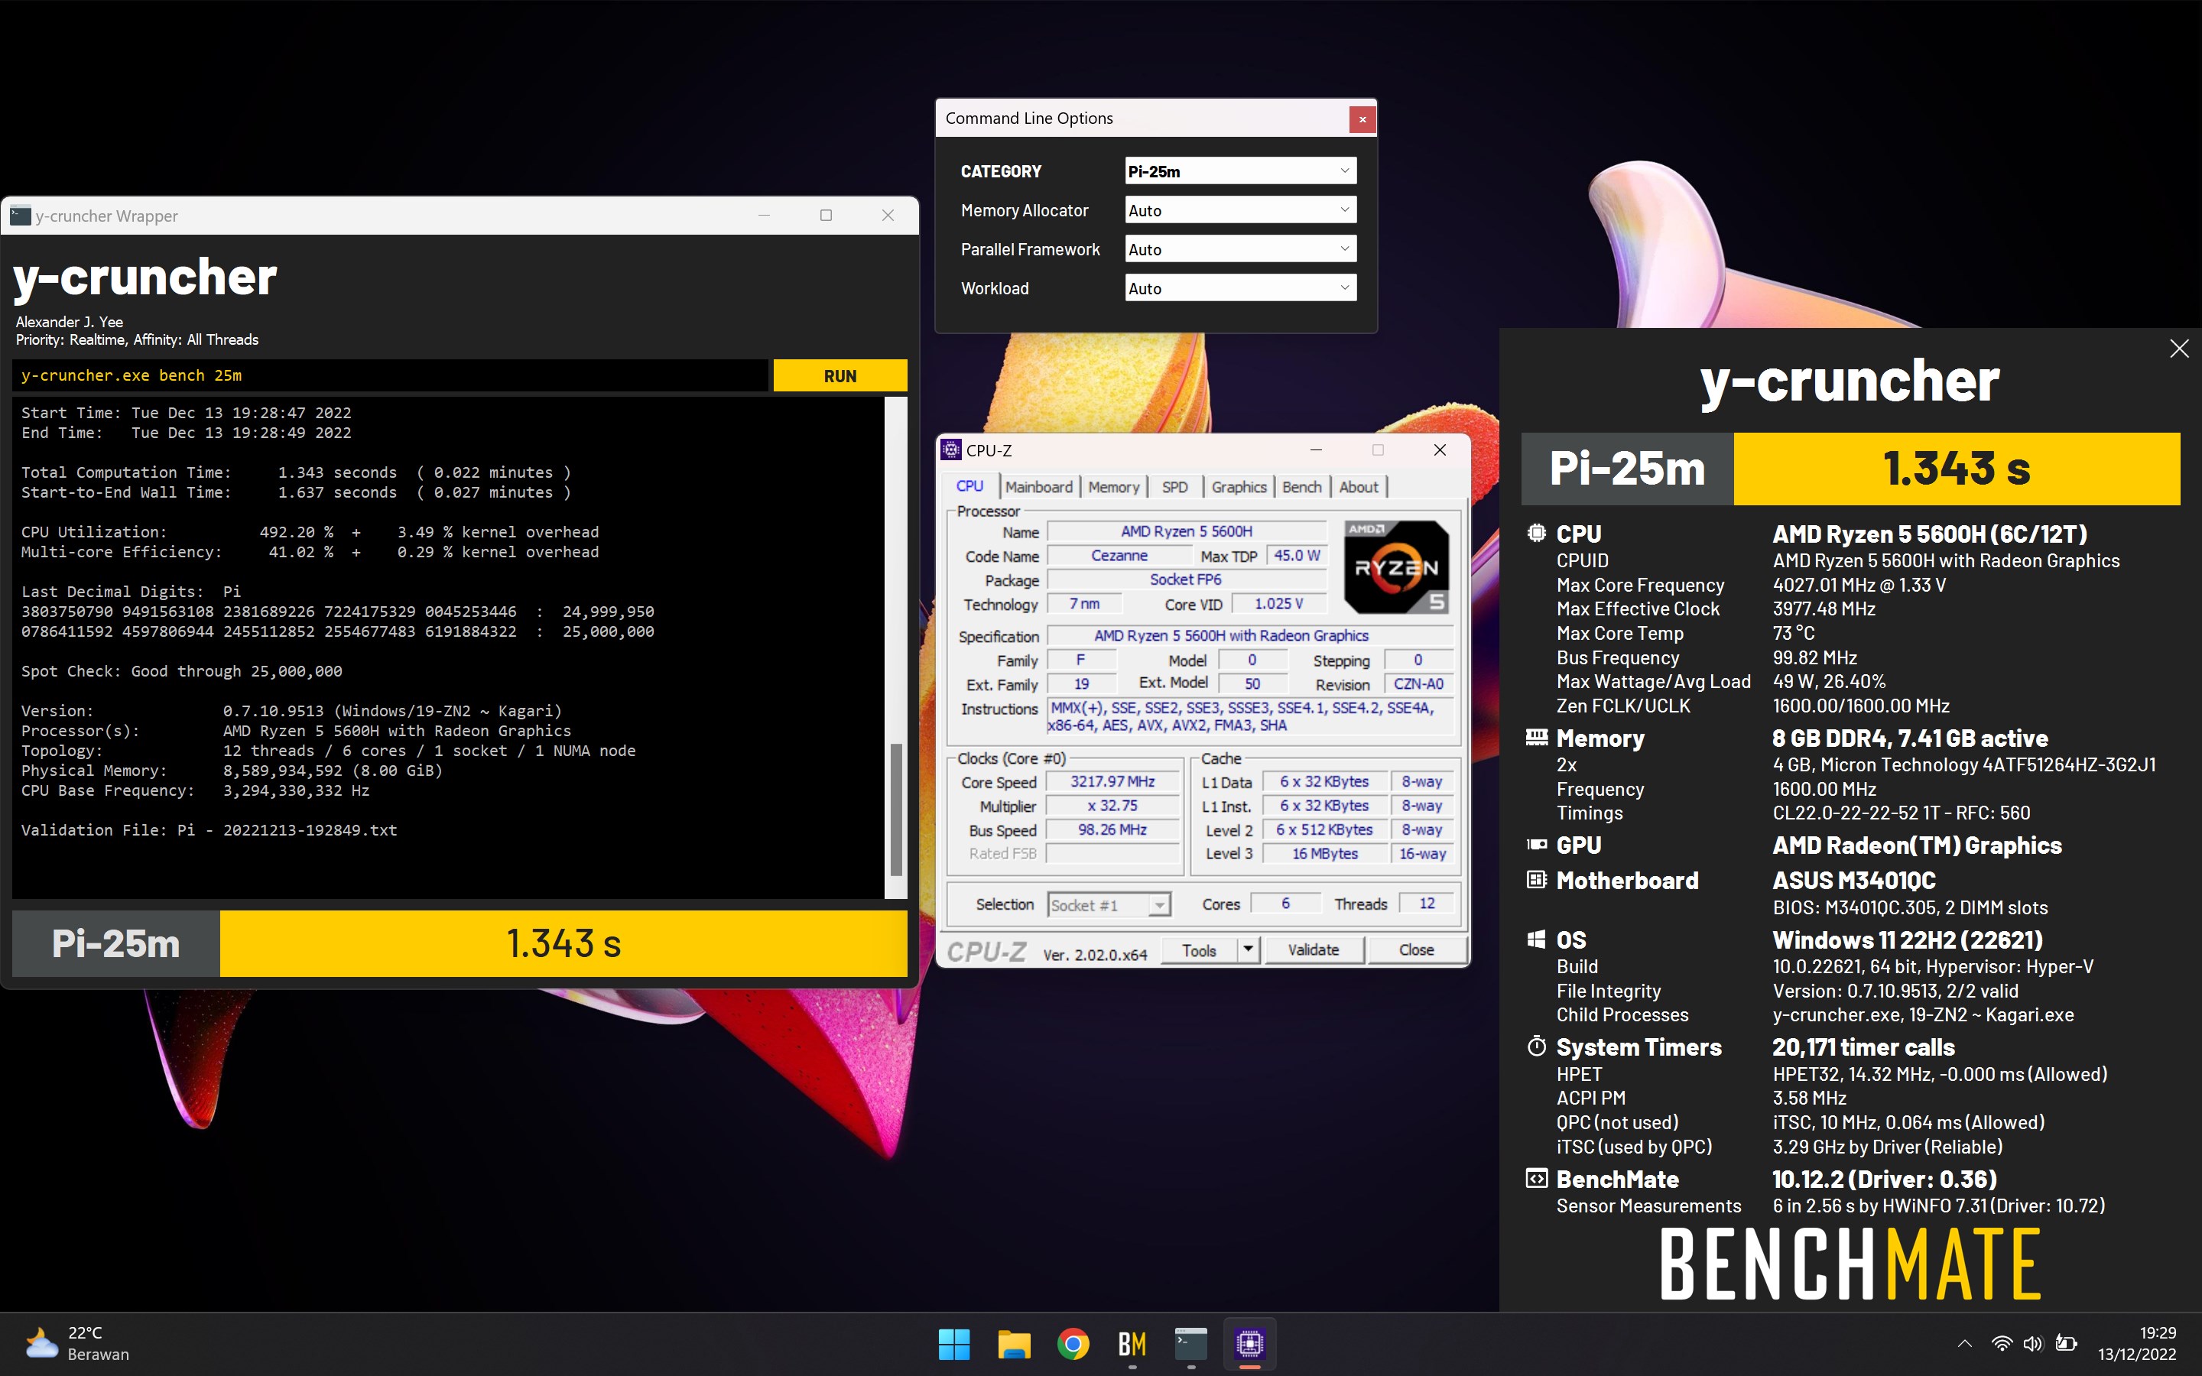2202x1376 pixels.
Task: Open the clock showing 19:29
Action: pos(2138,1343)
